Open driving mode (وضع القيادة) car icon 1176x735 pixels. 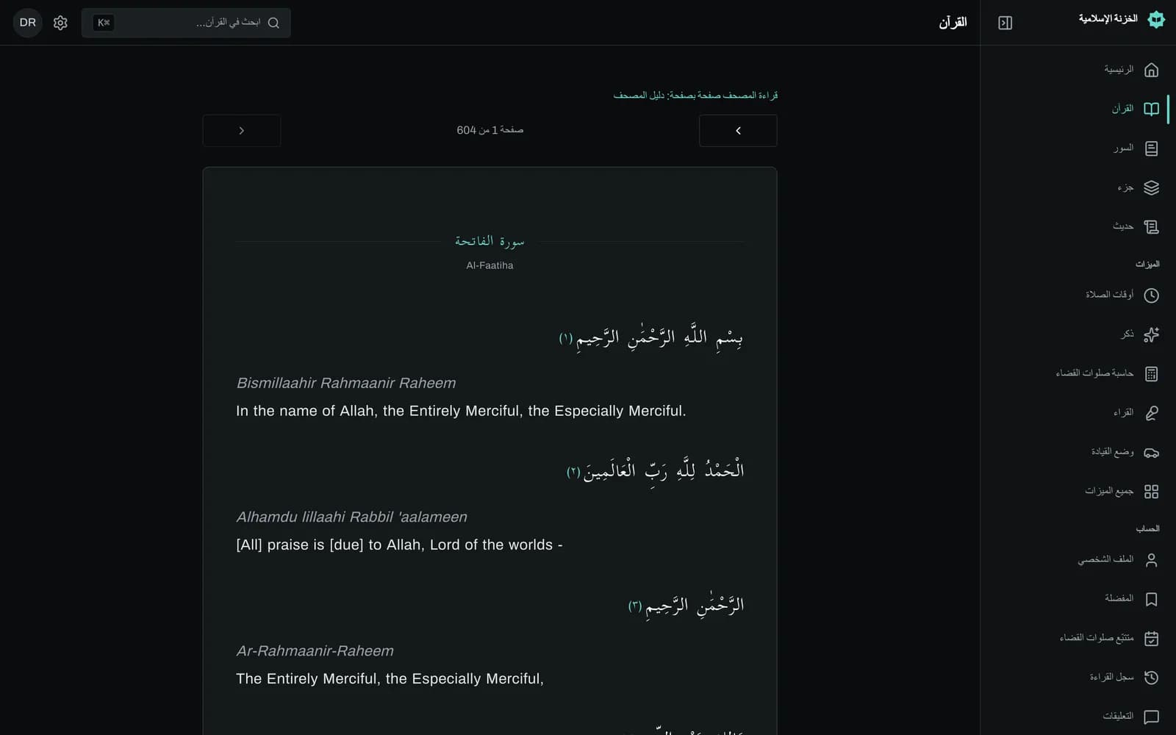[x=1151, y=452]
